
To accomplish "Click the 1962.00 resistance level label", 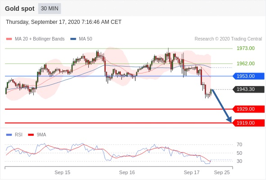I will [x=246, y=63].
